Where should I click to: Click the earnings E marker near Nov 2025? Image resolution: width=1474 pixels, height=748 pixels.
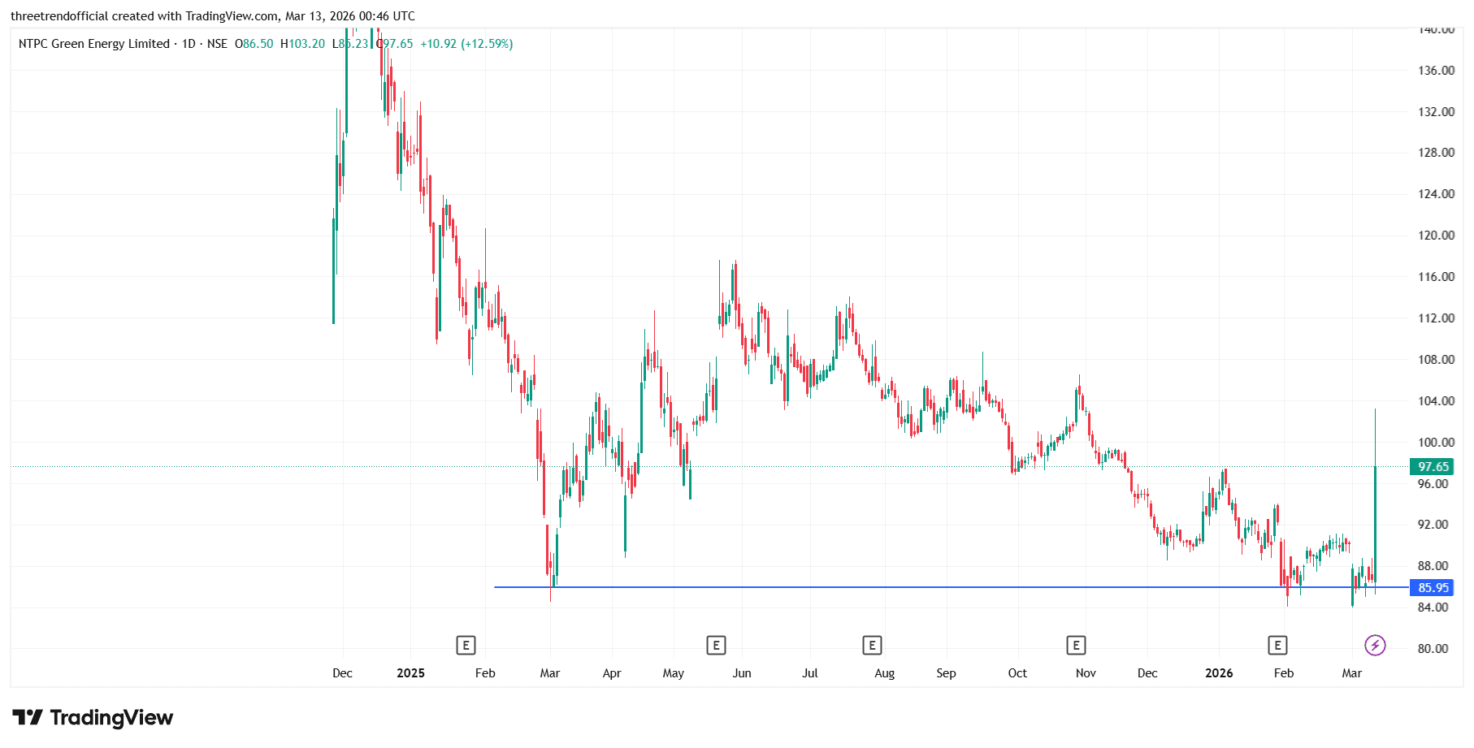click(x=1076, y=646)
